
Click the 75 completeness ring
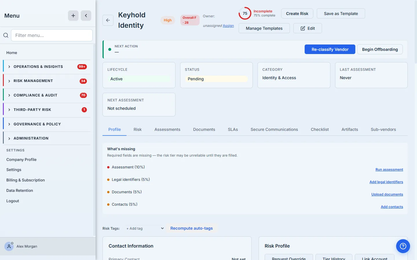245,13
